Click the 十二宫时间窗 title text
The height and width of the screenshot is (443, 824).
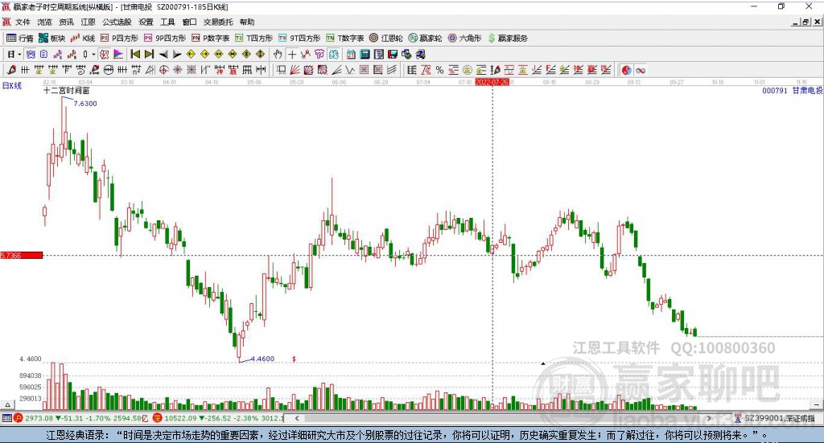66,90
